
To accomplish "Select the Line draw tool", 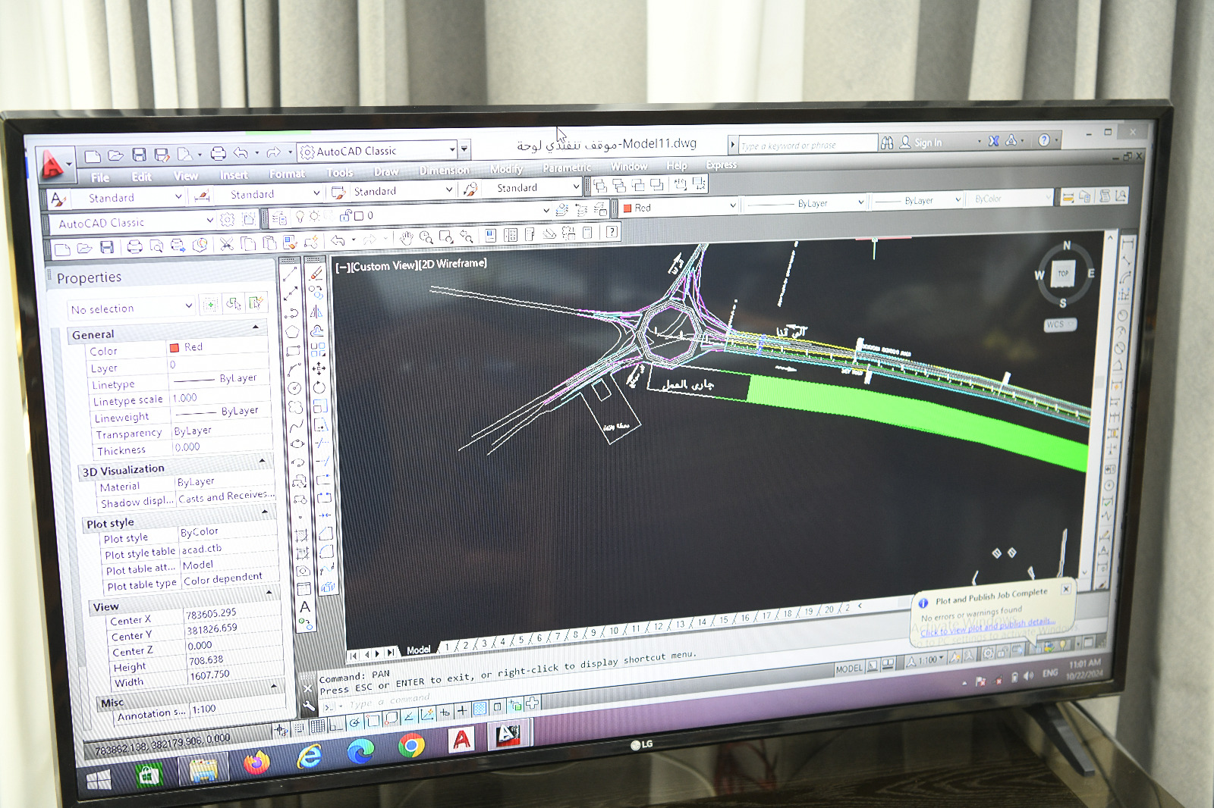I will [x=290, y=274].
